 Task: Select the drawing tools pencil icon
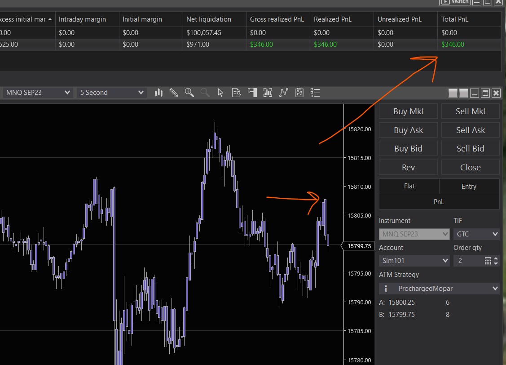[174, 93]
